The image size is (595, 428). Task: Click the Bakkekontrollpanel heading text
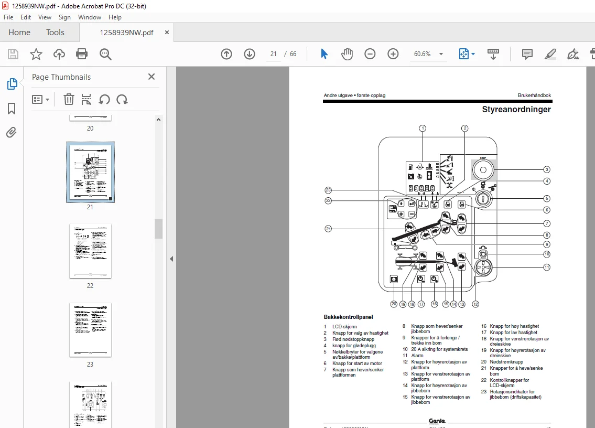tap(348, 317)
